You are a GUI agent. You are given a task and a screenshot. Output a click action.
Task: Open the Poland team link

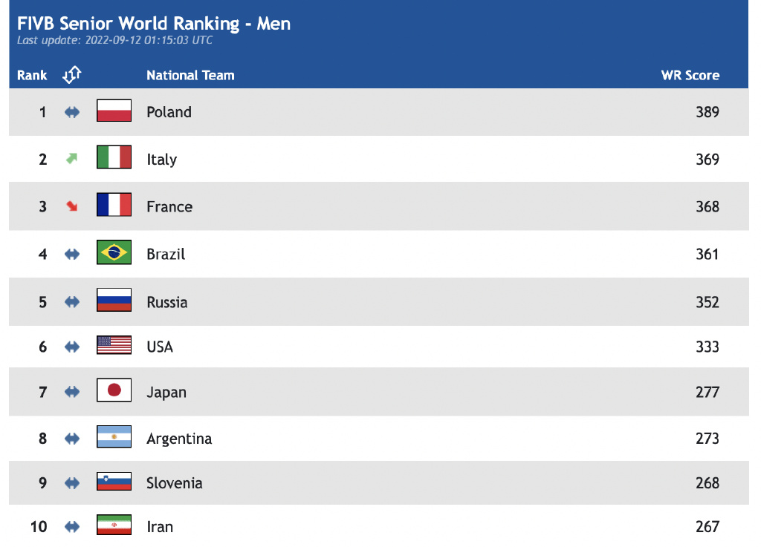click(169, 112)
